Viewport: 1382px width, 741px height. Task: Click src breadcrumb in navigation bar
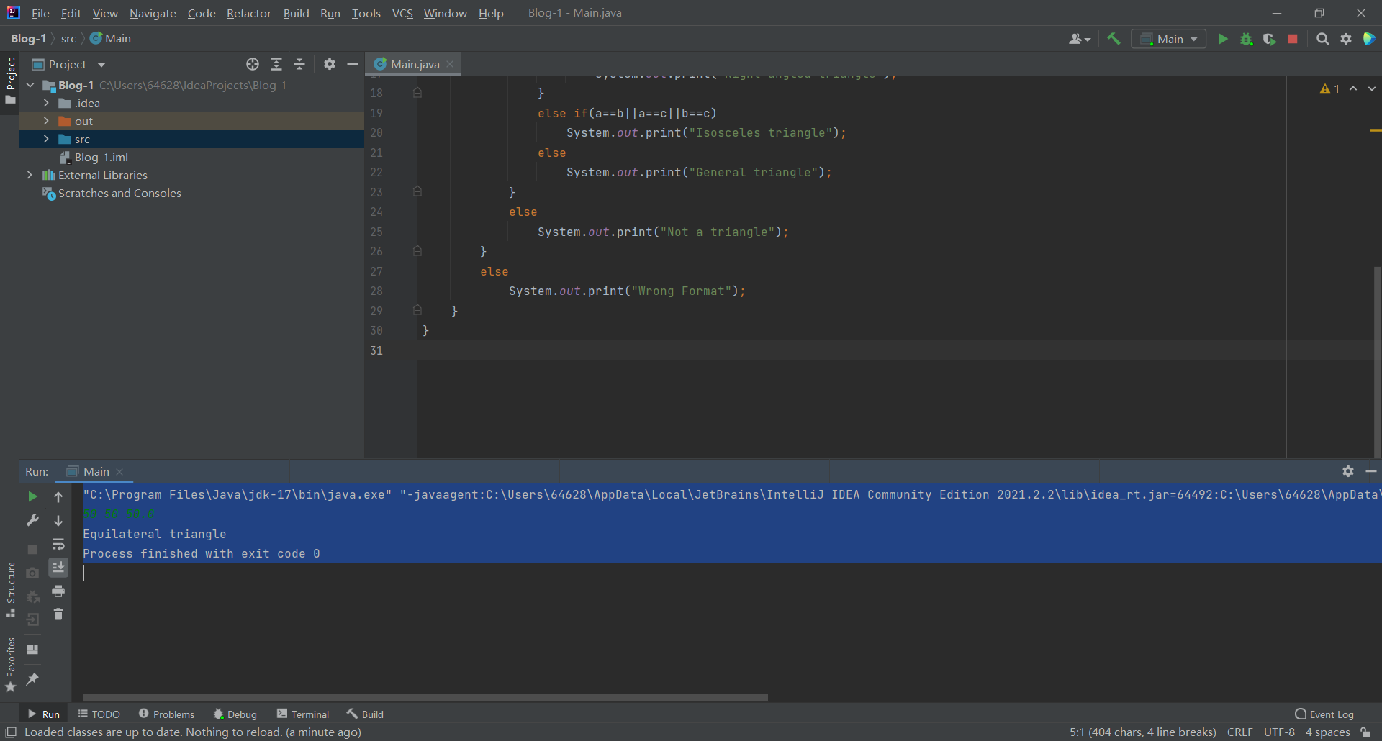(68, 38)
